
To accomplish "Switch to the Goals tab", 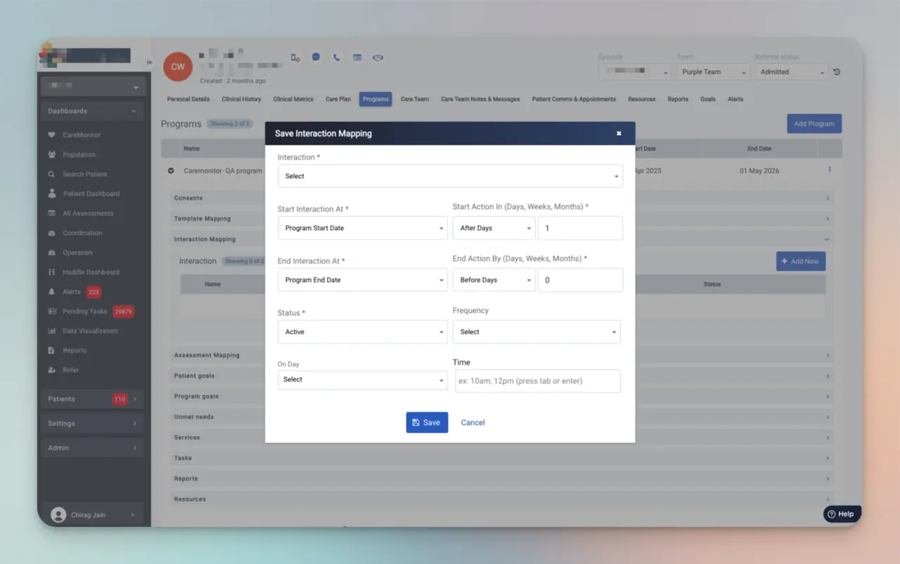I will [x=708, y=99].
